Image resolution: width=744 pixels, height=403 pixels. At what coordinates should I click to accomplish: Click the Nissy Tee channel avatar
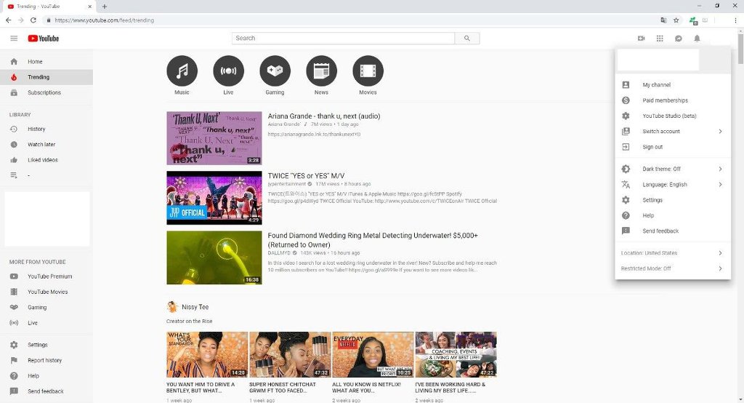[172, 306]
